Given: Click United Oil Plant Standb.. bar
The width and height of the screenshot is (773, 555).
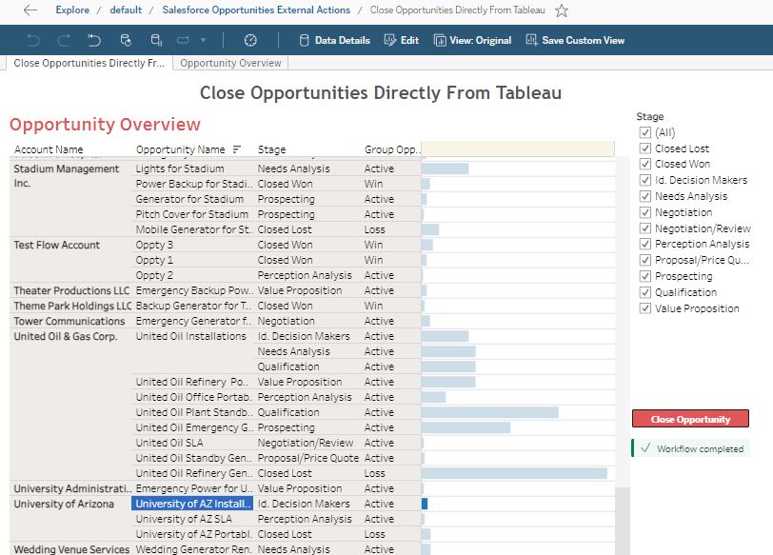Looking at the screenshot, I should pyautogui.click(x=490, y=412).
